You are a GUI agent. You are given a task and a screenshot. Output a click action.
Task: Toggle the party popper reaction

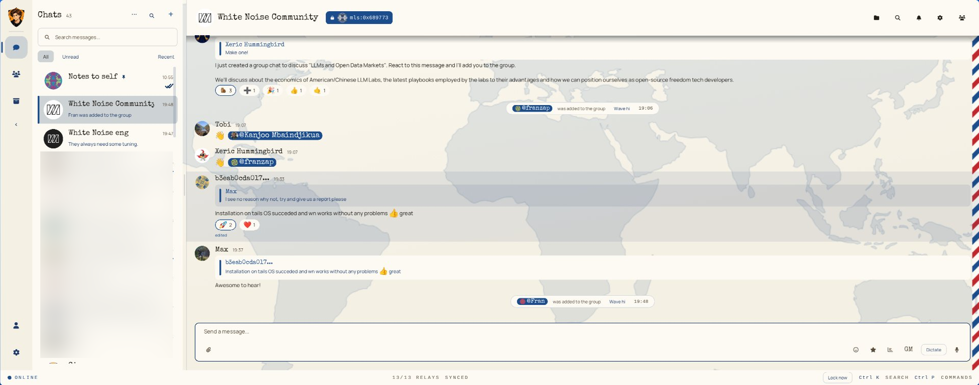click(273, 91)
